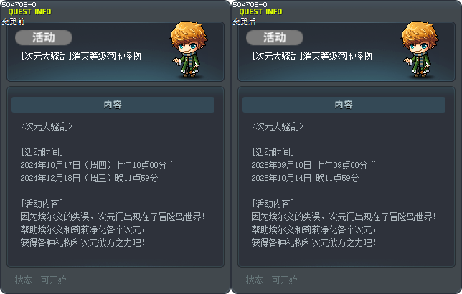Click the quest title text in the left panel
Image resolution: width=462 pixels, height=294 pixels.
[81, 56]
